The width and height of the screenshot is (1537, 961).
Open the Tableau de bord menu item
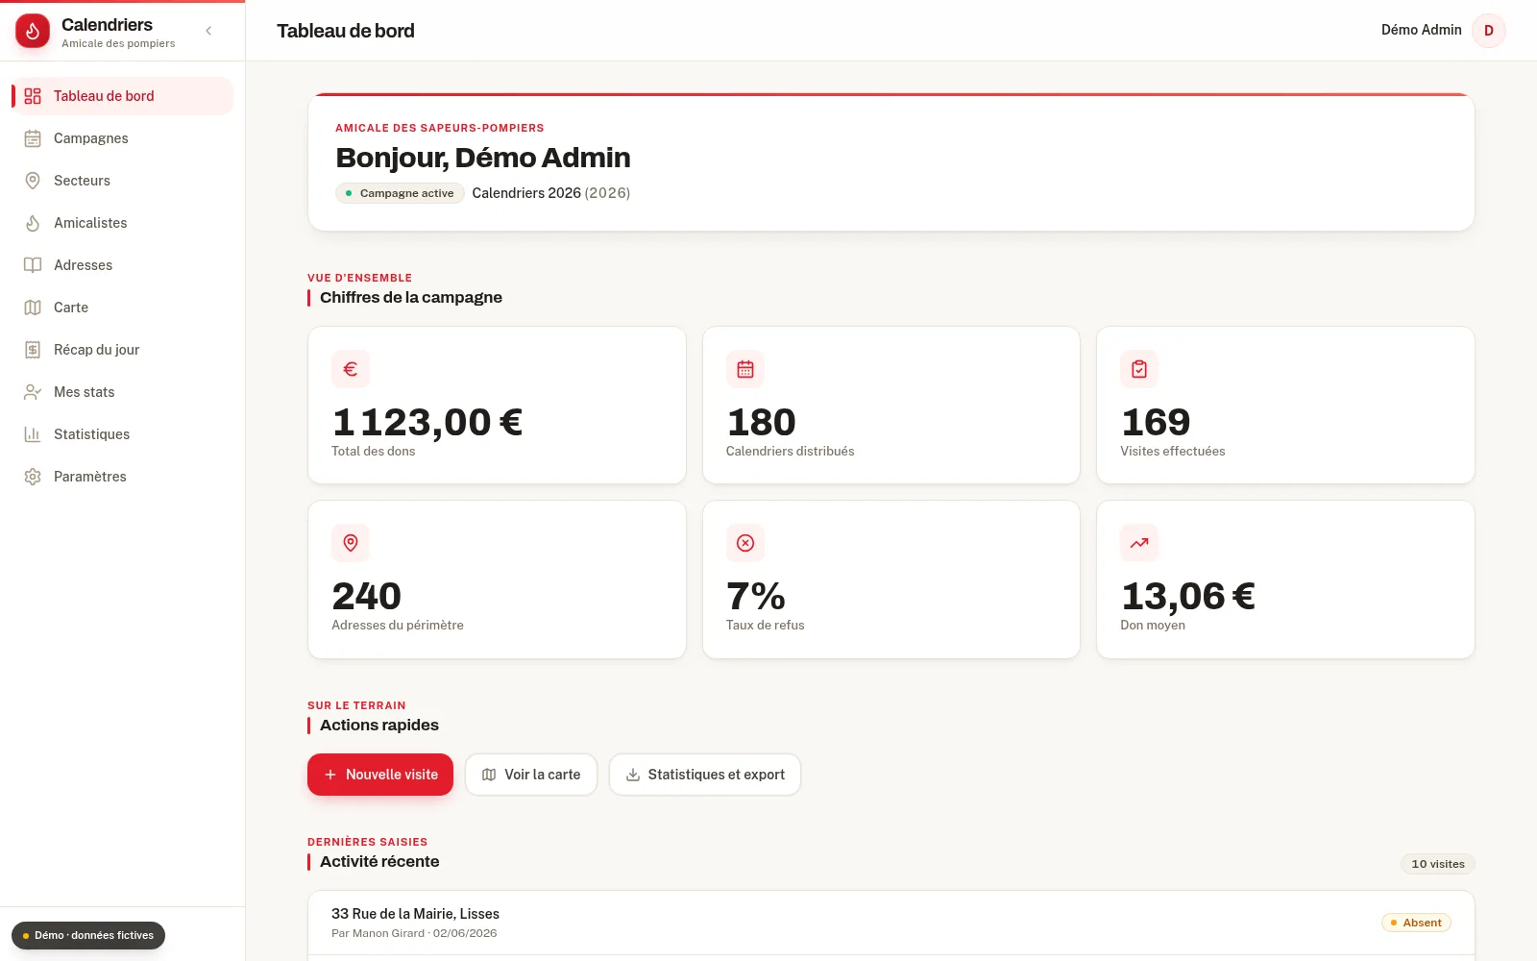tap(123, 96)
